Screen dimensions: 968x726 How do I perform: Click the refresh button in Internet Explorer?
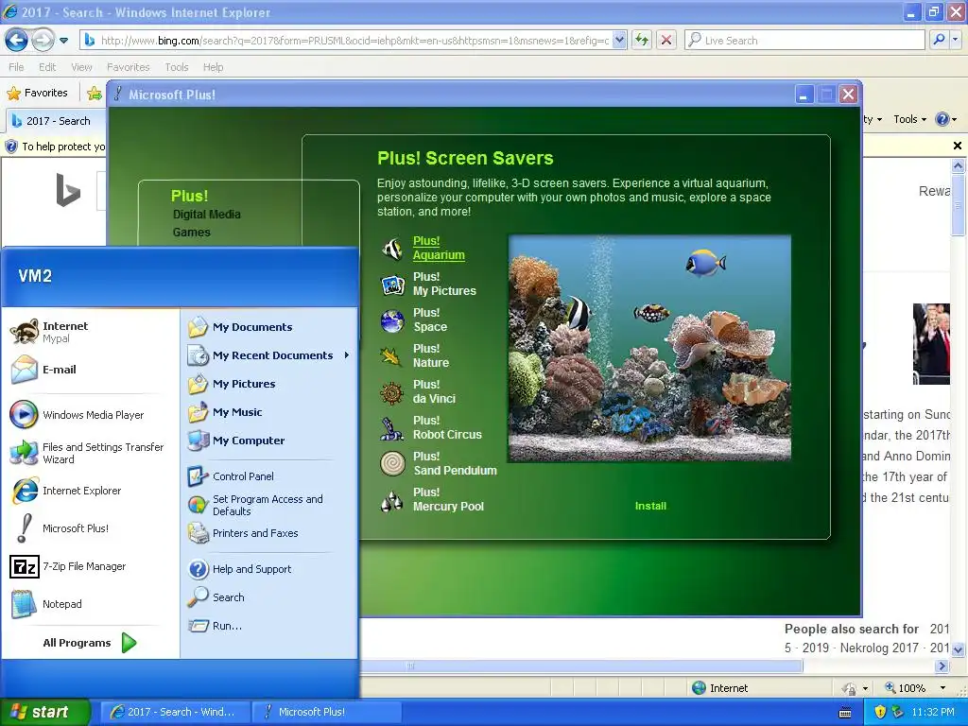tap(642, 40)
